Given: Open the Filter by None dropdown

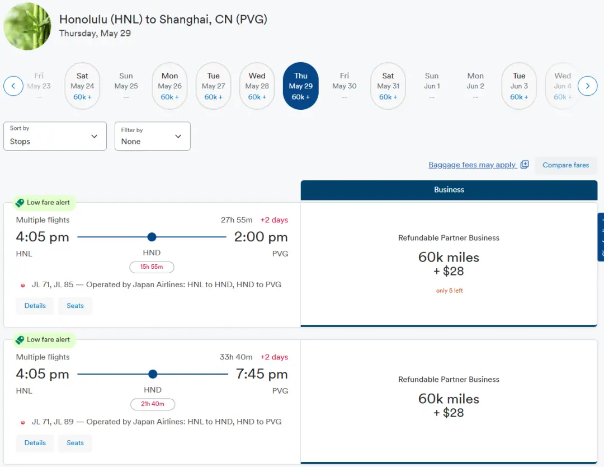Looking at the screenshot, I should coord(152,136).
